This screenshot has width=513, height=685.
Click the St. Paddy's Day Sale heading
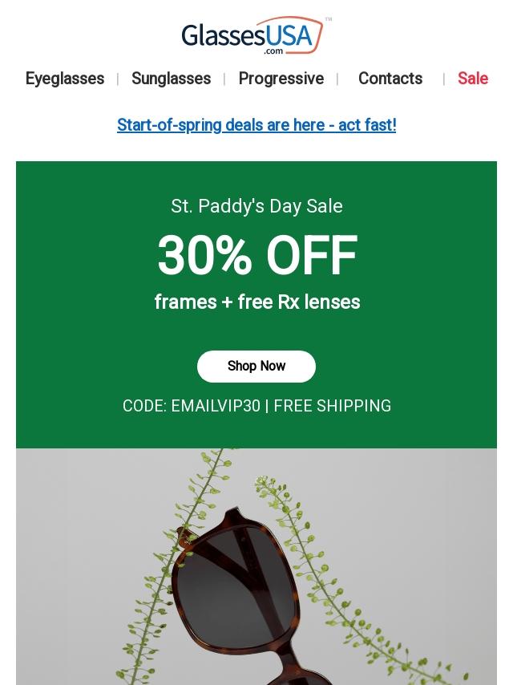pyautogui.click(x=256, y=206)
